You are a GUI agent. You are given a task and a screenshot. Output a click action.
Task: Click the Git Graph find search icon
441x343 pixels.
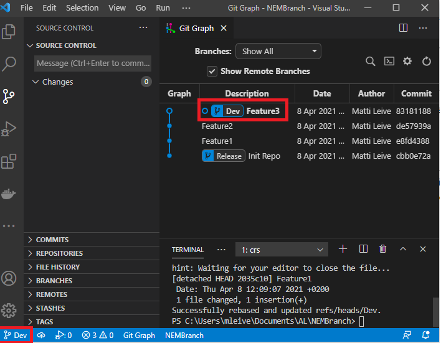pyautogui.click(x=371, y=61)
